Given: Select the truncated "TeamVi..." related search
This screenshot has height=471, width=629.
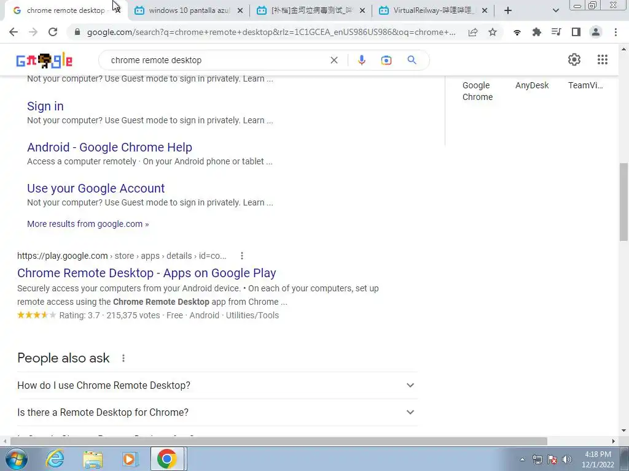Looking at the screenshot, I should click(585, 85).
